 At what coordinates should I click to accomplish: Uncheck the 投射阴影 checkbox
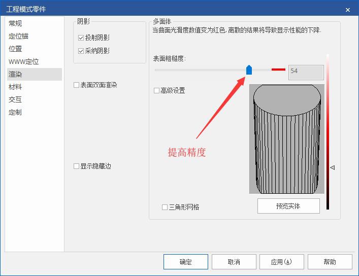[81, 38]
